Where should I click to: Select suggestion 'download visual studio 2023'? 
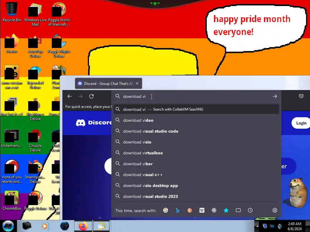[x=196, y=196]
